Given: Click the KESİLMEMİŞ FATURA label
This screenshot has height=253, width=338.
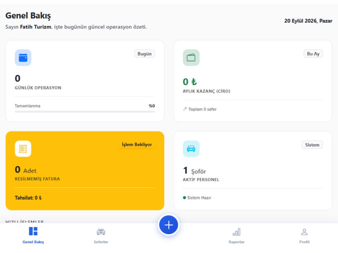Looking at the screenshot, I should click(x=37, y=179).
